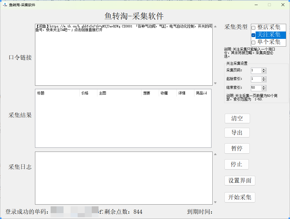Check the 单个采集 checkbox
290x219 pixels.
[253, 42]
